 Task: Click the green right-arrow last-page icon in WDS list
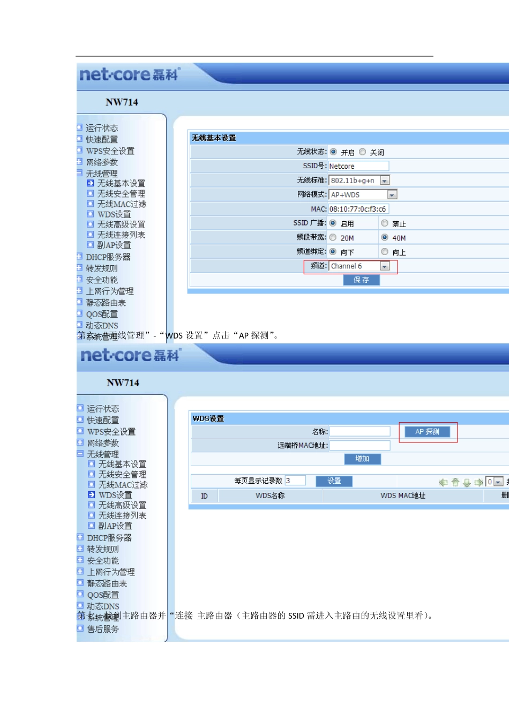[478, 482]
